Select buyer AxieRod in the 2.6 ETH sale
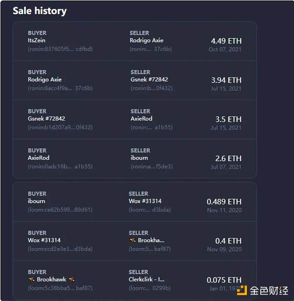 coord(40,158)
